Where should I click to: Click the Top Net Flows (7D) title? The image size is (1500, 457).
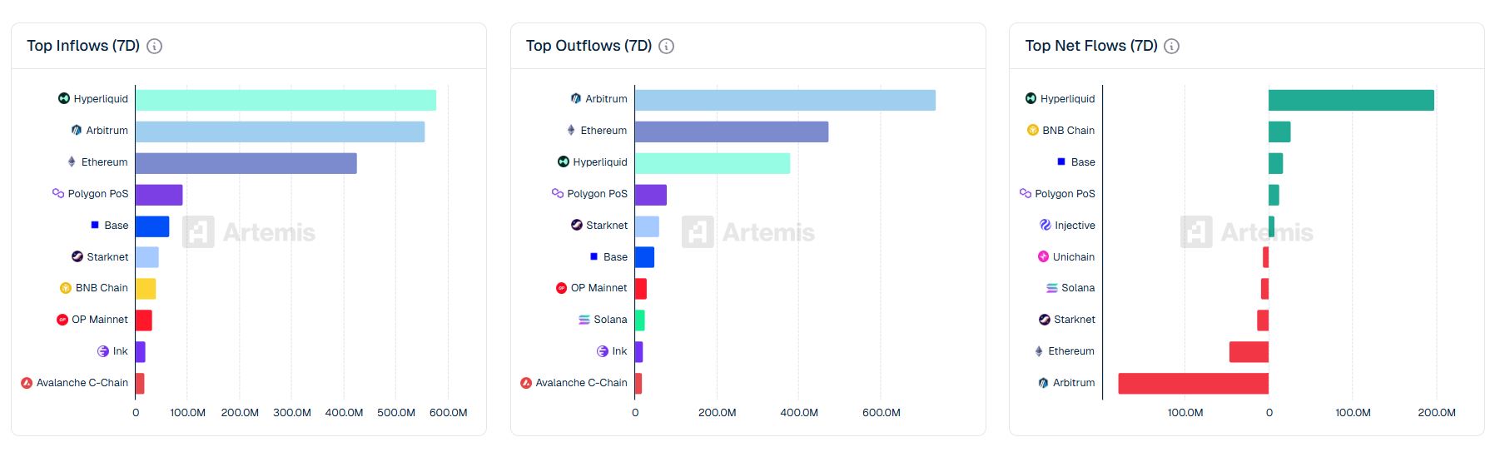point(1090,46)
